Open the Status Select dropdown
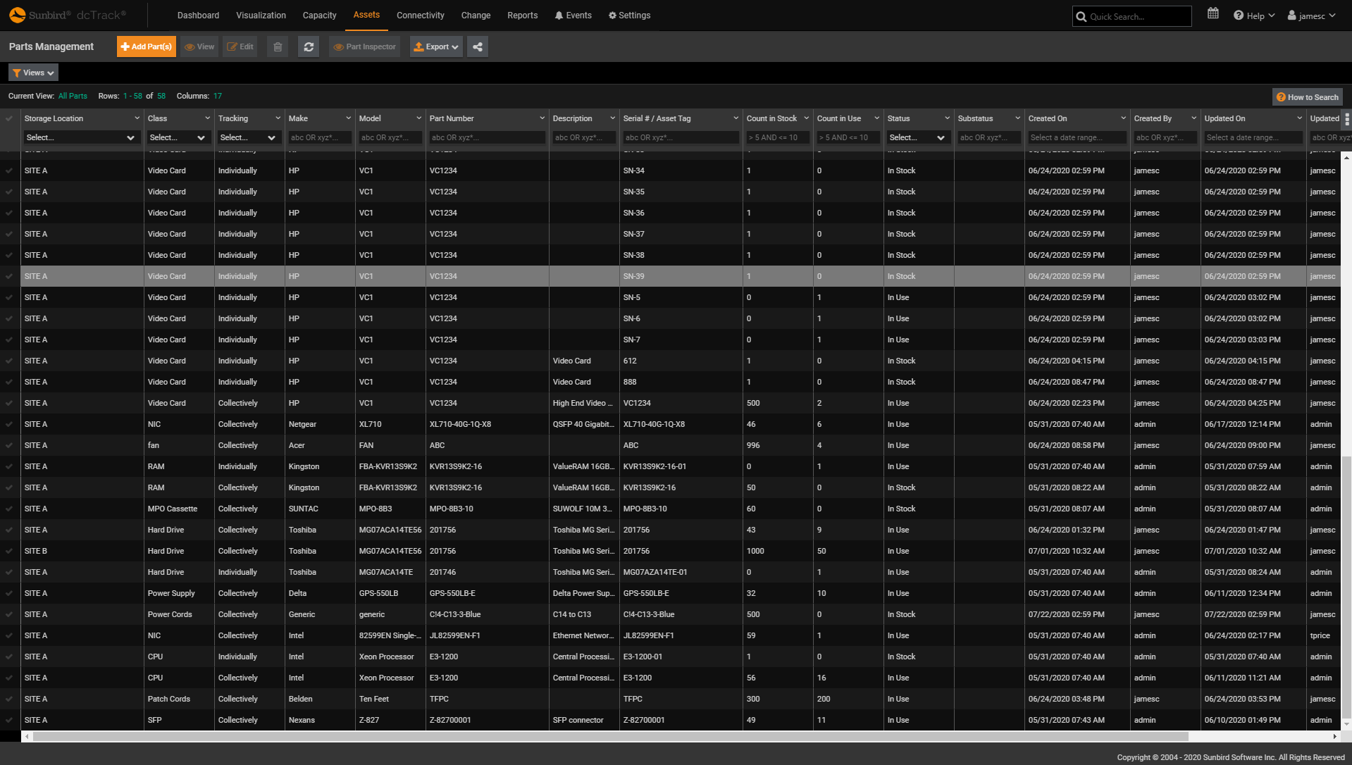The image size is (1352, 765). (x=917, y=137)
